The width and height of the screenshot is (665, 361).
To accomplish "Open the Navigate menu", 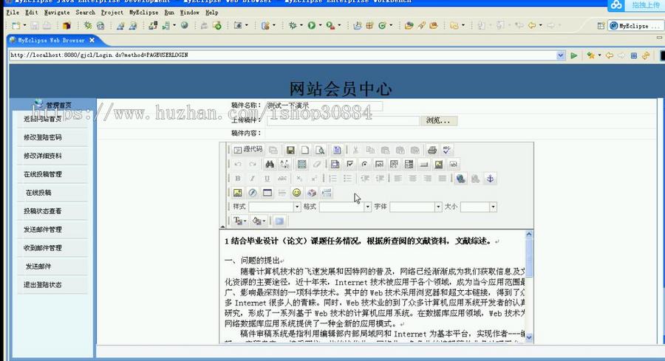I will pos(57,13).
